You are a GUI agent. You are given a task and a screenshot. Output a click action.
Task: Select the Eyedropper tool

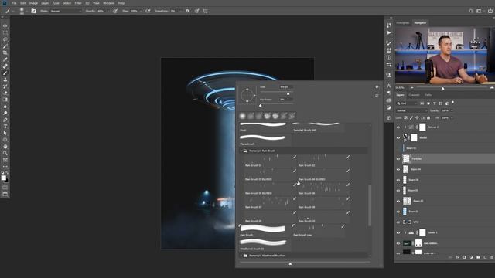coord(5,59)
